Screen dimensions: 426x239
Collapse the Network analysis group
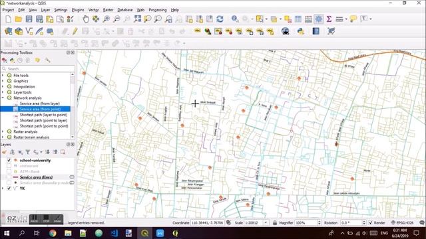point(3,98)
